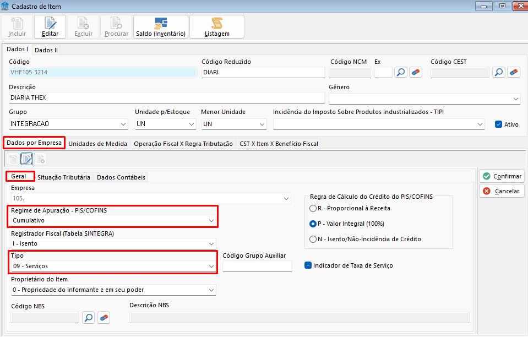
Task: Open the Listagem report icon
Action: click(217, 26)
